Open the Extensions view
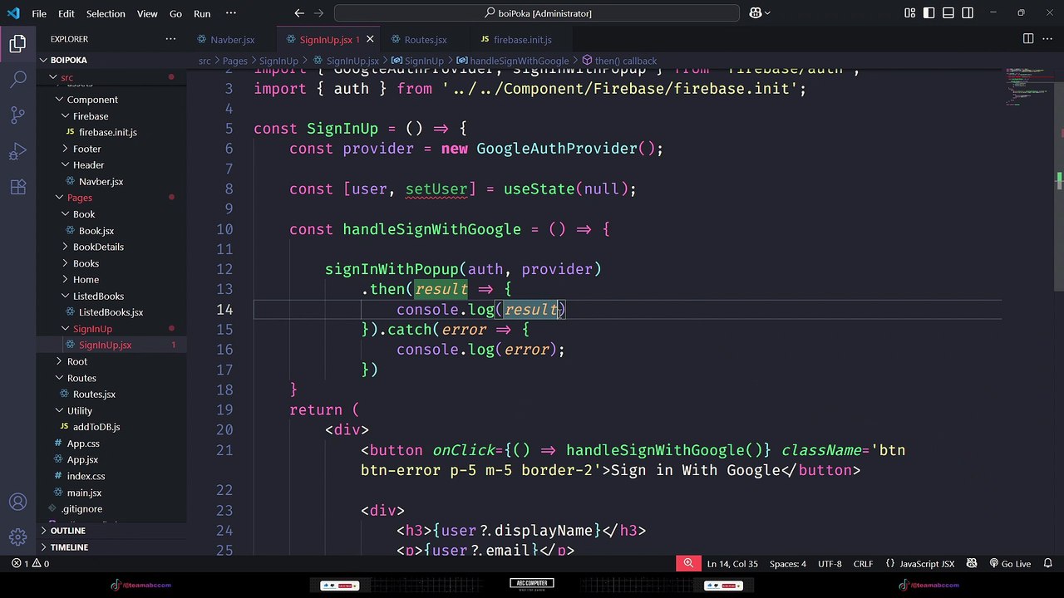 [18, 187]
